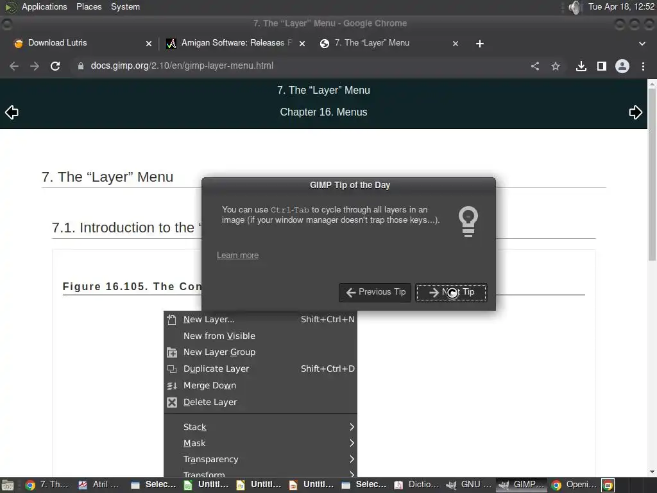Open Chrome's side panel
Screen dimensions: 657x493
click(x=602, y=66)
